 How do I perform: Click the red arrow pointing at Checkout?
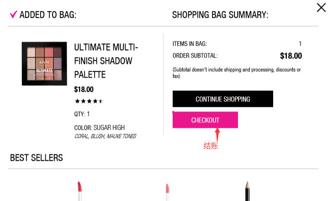pos(217,135)
